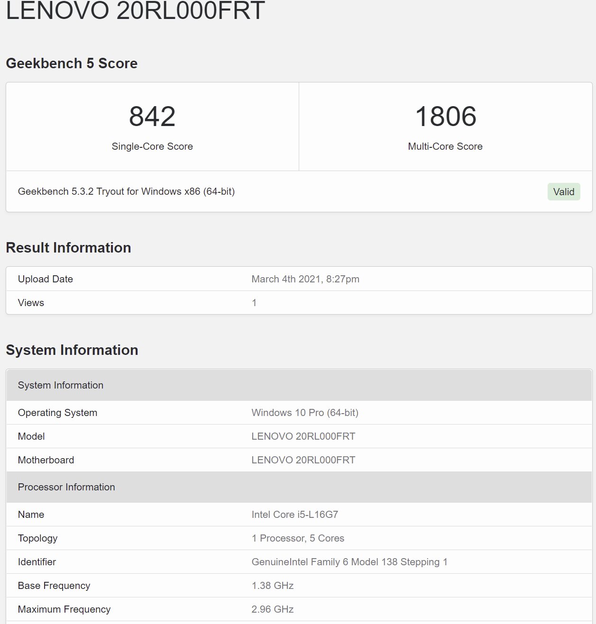This screenshot has height=624, width=596.
Task: Click the Geekbench 5 Score heading
Action: pos(72,63)
